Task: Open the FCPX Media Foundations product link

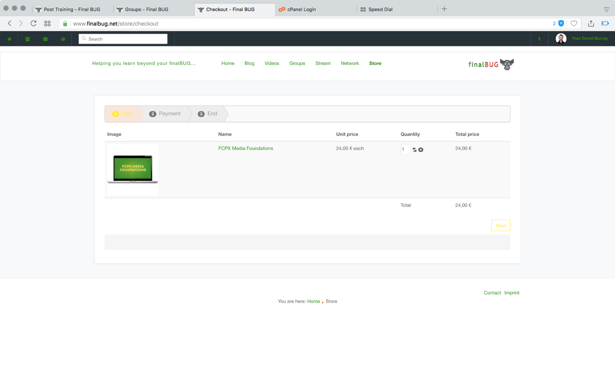Action: coord(246,148)
